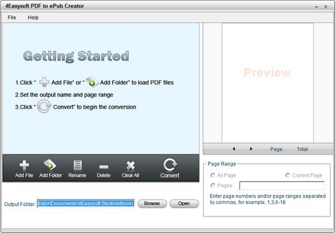Click the Add Folder toolbar icon
Image resolution: width=335 pixels, height=233 pixels.
(50, 165)
